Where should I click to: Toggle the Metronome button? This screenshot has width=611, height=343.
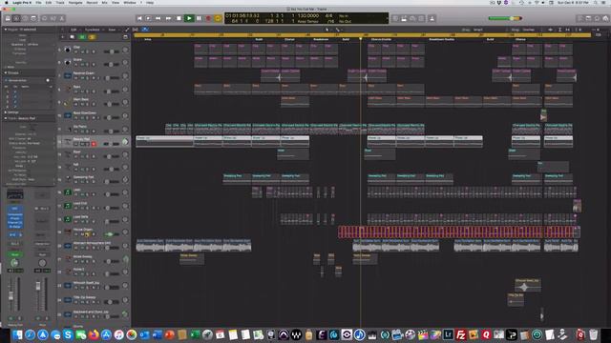(432, 18)
